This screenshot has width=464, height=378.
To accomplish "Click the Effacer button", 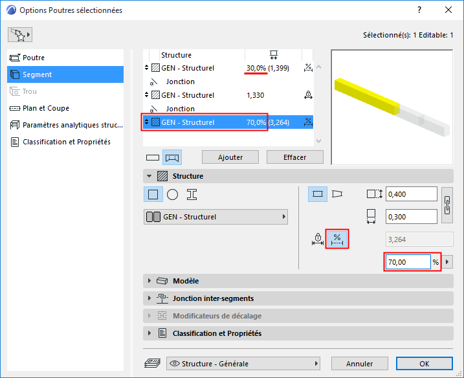I will tap(294, 157).
